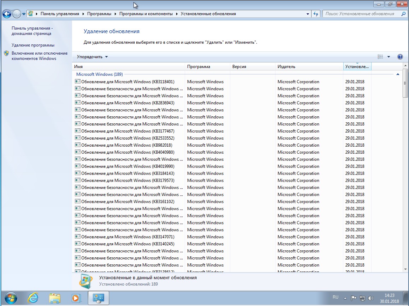Sort by the Имя column header
This screenshot has height=306, width=409.
click(x=128, y=67)
